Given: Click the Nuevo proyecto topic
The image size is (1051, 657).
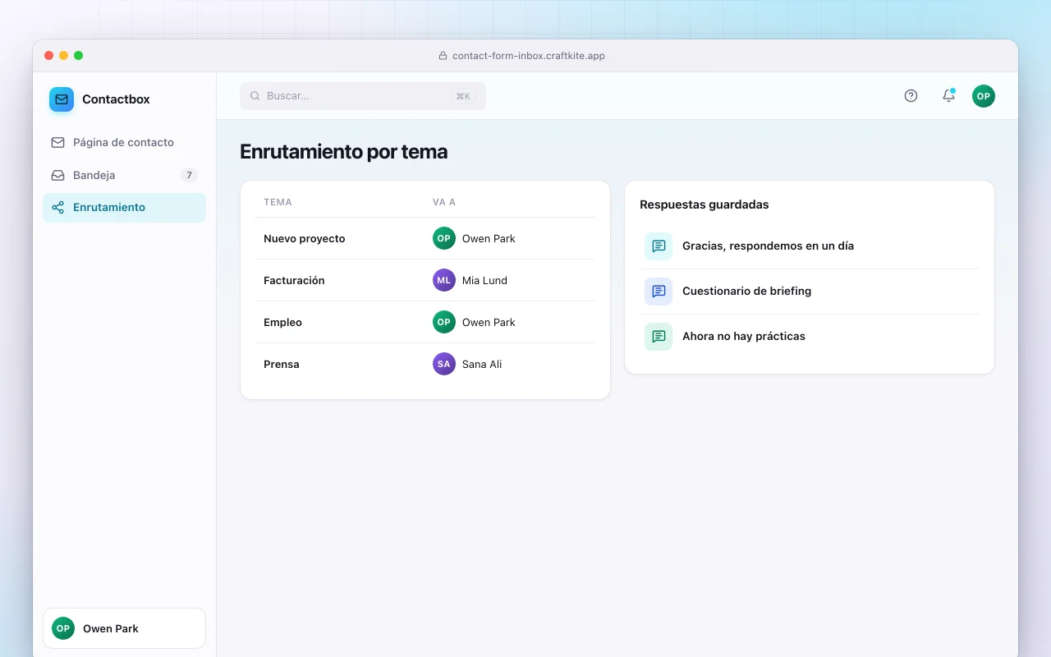Looking at the screenshot, I should (304, 239).
